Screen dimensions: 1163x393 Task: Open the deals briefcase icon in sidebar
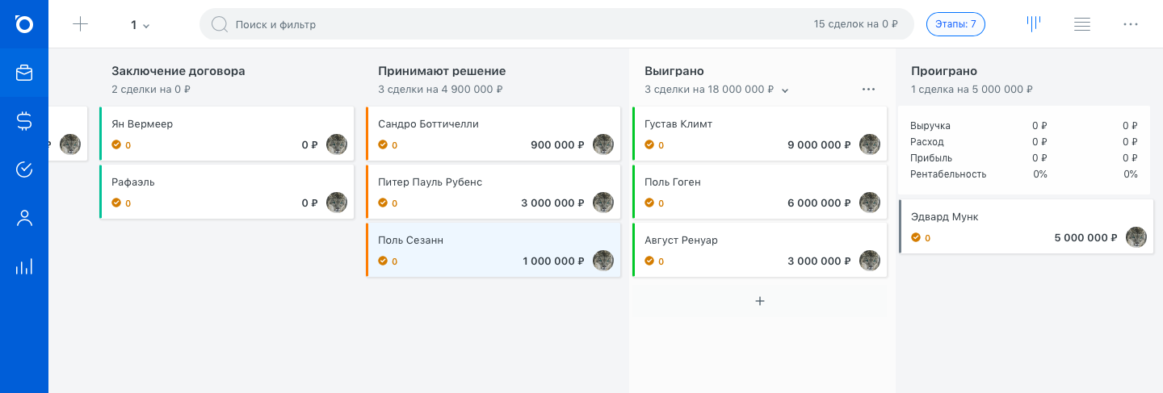24,73
